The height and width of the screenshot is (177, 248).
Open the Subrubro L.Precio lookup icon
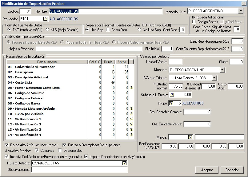tap(172, 95)
